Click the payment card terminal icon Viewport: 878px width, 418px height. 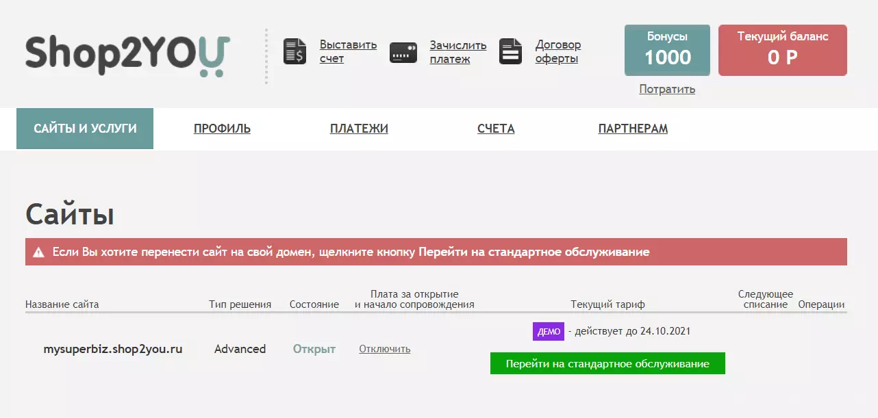click(403, 53)
